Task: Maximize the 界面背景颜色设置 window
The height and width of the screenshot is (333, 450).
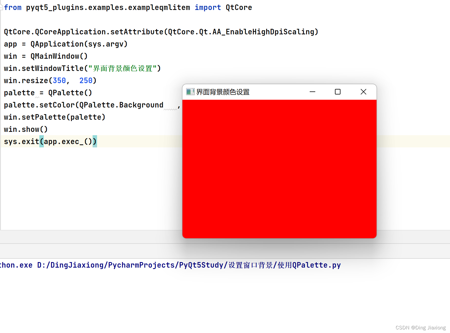Action: 338,92
